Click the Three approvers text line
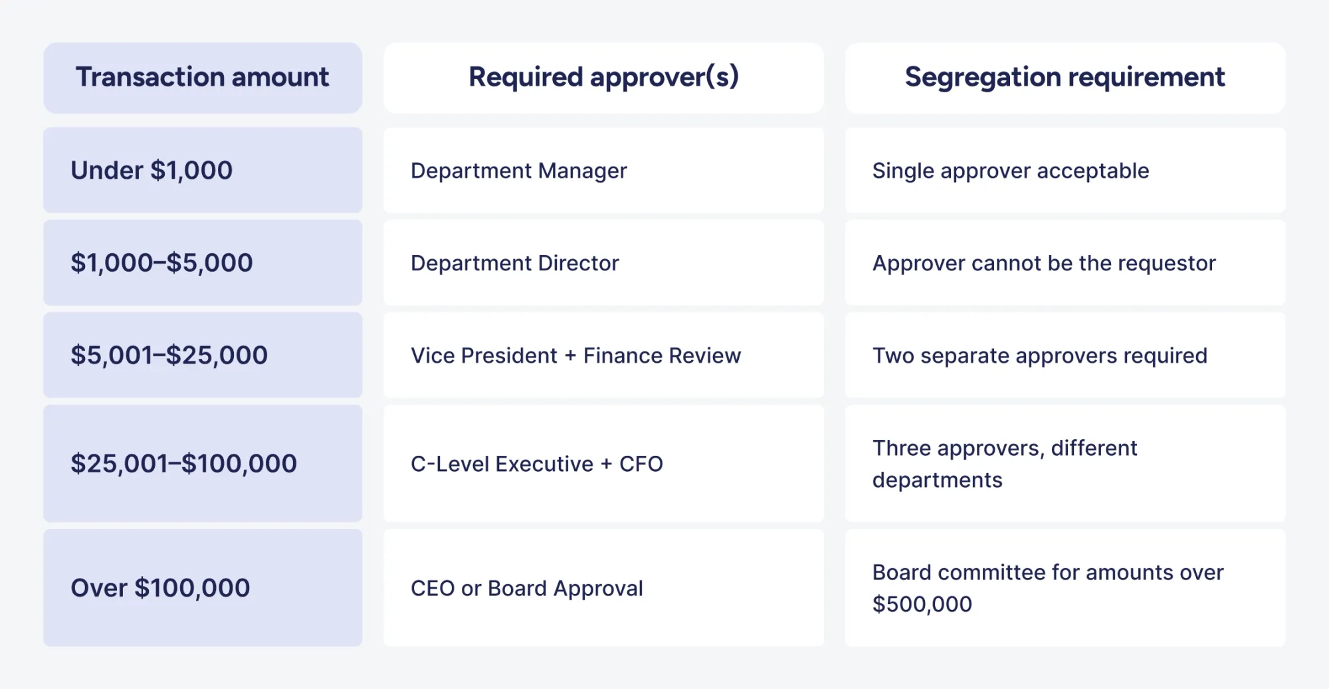Screen dimensions: 1329x689 [1004, 448]
